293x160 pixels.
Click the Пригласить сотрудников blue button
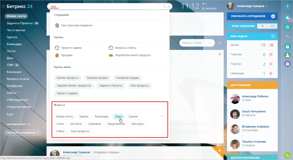[x=252, y=16]
